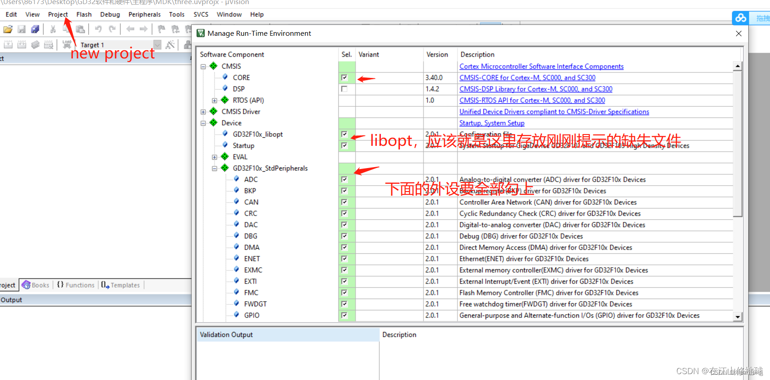Open the Flash menu
Viewport: 770px width, 380px height.
(84, 14)
